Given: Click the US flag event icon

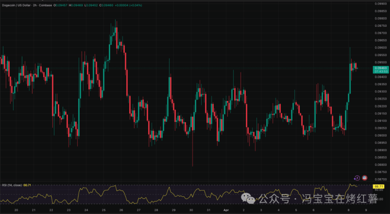Looking at the screenshot, I should pyautogui.click(x=364, y=178).
